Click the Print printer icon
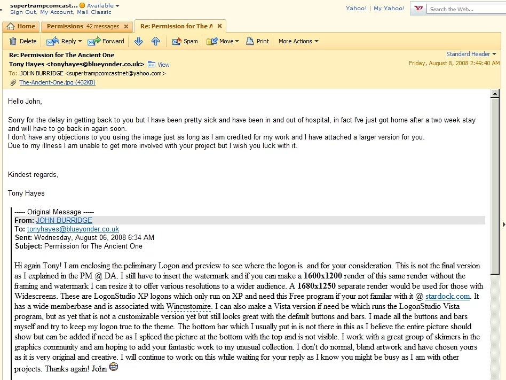This screenshot has width=506, height=380. 250,41
